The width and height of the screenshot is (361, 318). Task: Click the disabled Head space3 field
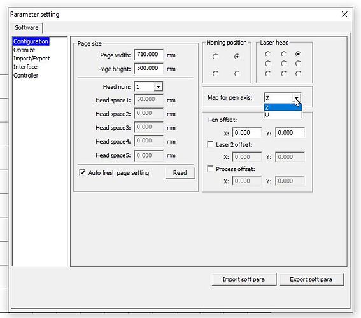click(x=149, y=127)
